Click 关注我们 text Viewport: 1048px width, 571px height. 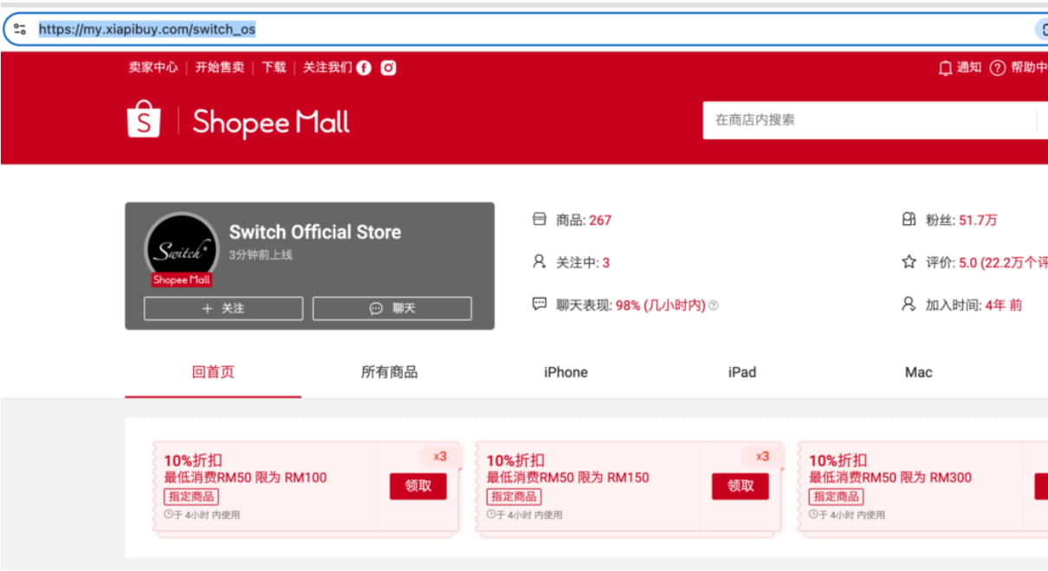327,67
